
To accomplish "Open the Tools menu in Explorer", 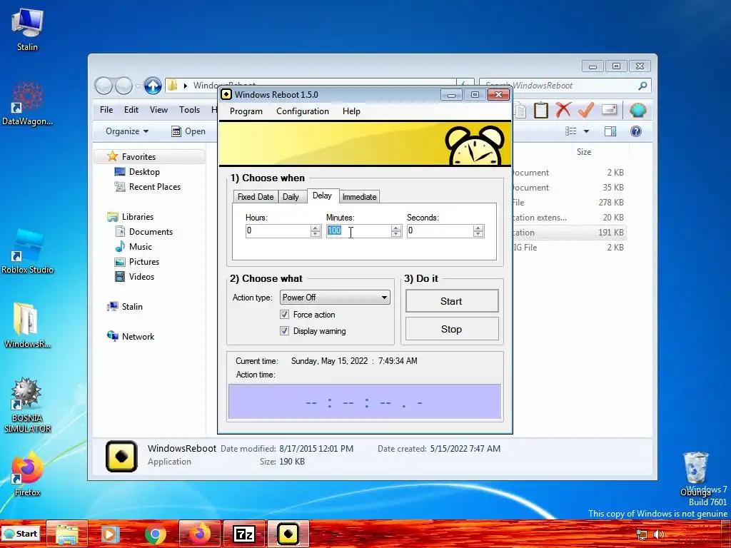I will 189,110.
